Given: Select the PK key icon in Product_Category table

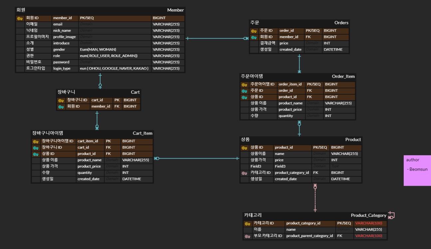Looking at the screenshot, I should pos(247,223).
